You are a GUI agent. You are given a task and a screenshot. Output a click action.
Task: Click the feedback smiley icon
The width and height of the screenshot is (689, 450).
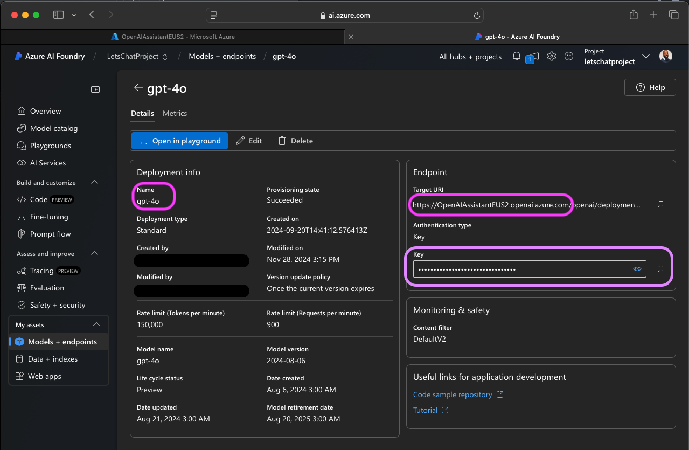coord(569,56)
